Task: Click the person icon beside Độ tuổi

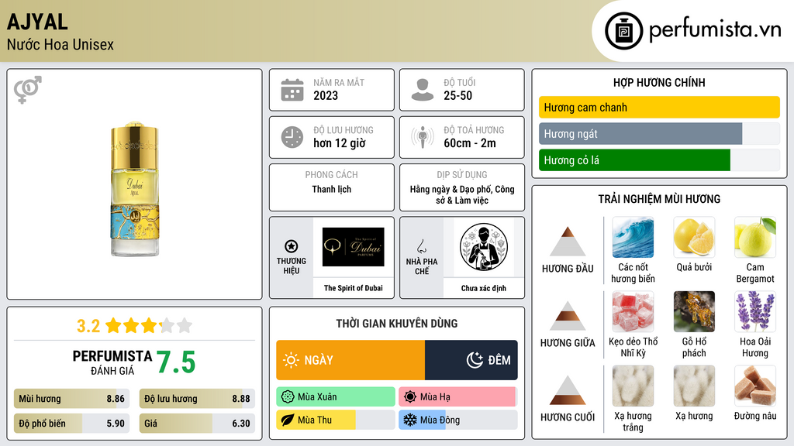Action: pos(423,90)
